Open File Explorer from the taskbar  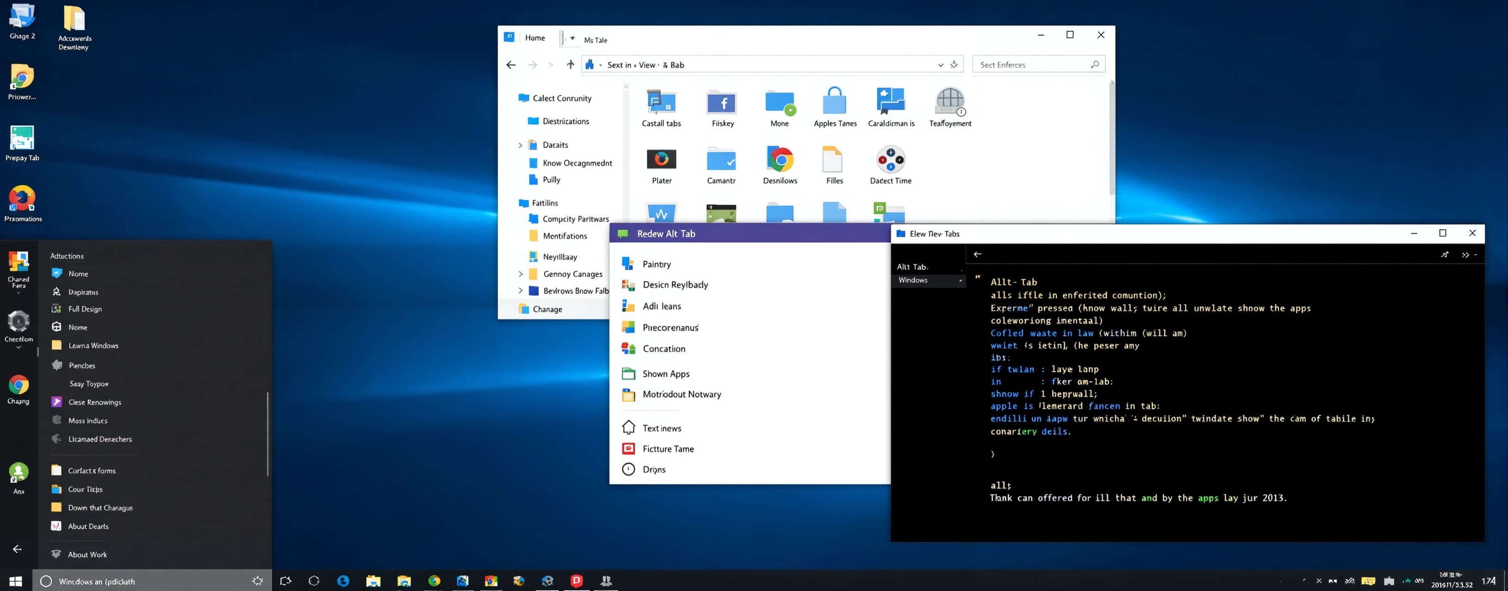tap(373, 580)
